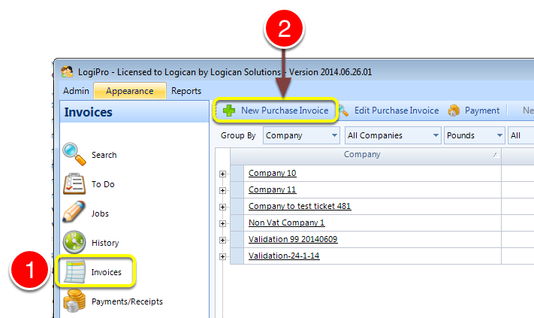Select the History sidebar label
Viewport: 534px width, 318px height.
pyautogui.click(x=105, y=243)
